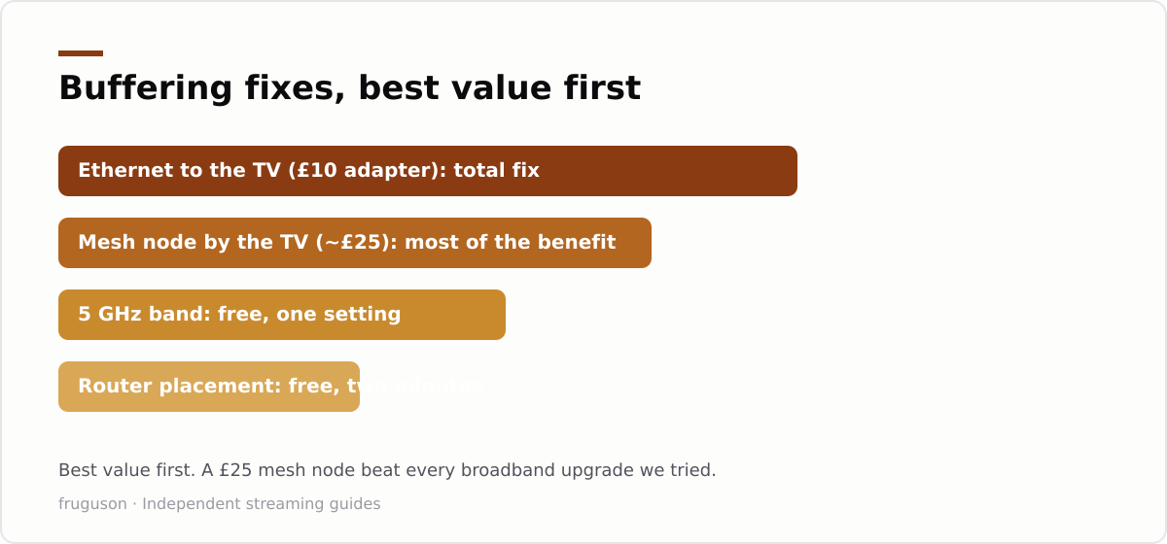Click the faded overflow text beside the Router bar
1167x544 pixels.
pyautogui.click(x=421, y=387)
